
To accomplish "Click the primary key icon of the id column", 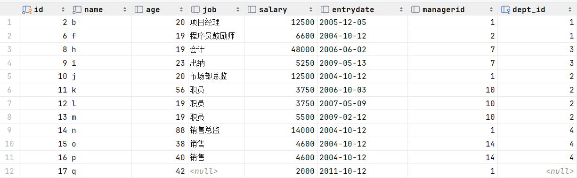I will tap(27, 9).
